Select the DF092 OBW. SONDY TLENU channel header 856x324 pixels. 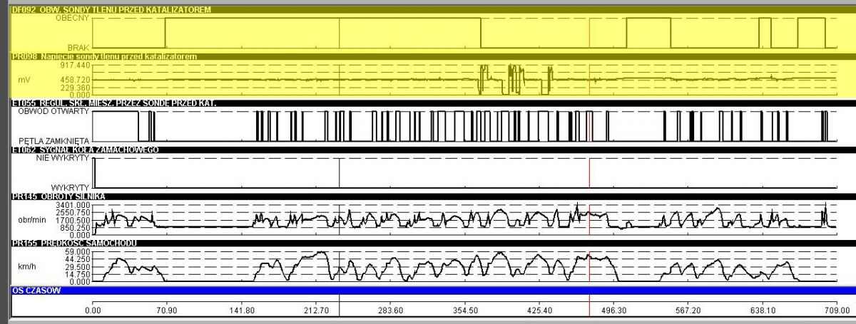tap(433, 10)
